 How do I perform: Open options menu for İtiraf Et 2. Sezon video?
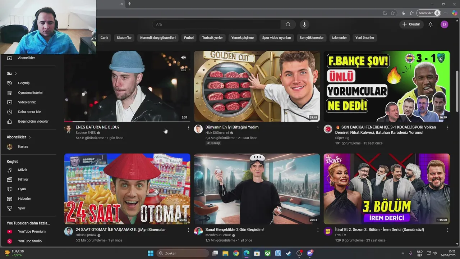[448, 230]
